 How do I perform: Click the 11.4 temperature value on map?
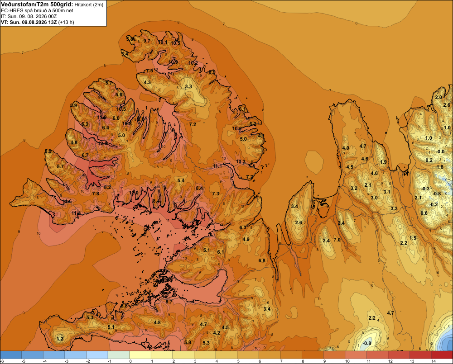tap(76, 213)
